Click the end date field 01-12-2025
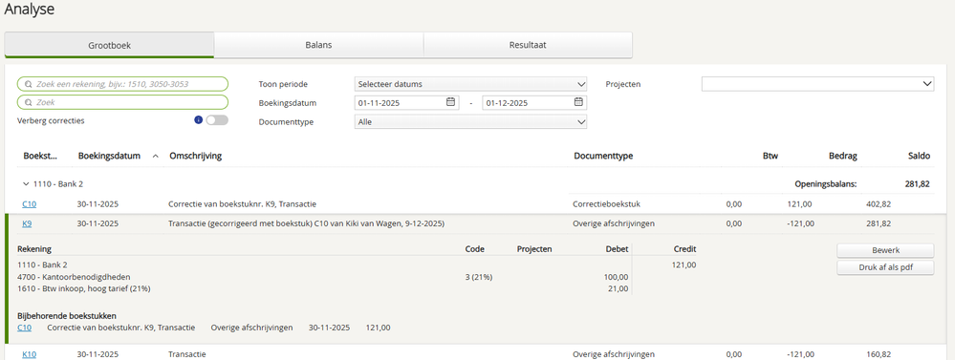 click(534, 103)
